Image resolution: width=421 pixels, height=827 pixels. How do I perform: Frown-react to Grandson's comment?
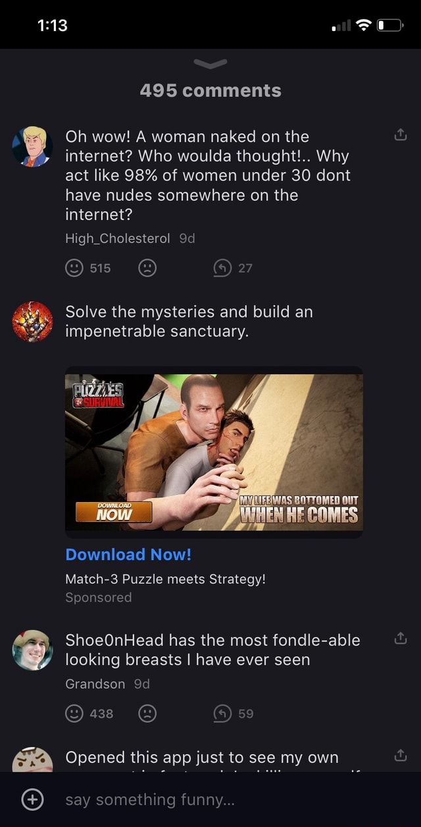[147, 714]
